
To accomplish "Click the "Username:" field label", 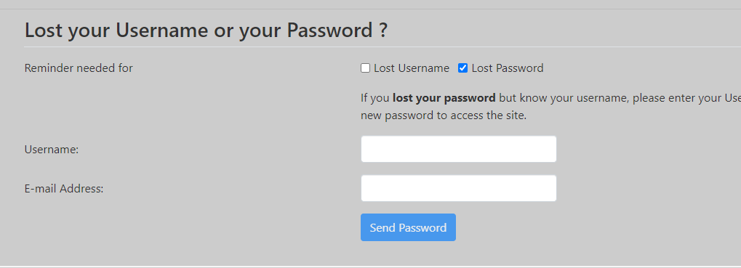I will (x=52, y=150).
